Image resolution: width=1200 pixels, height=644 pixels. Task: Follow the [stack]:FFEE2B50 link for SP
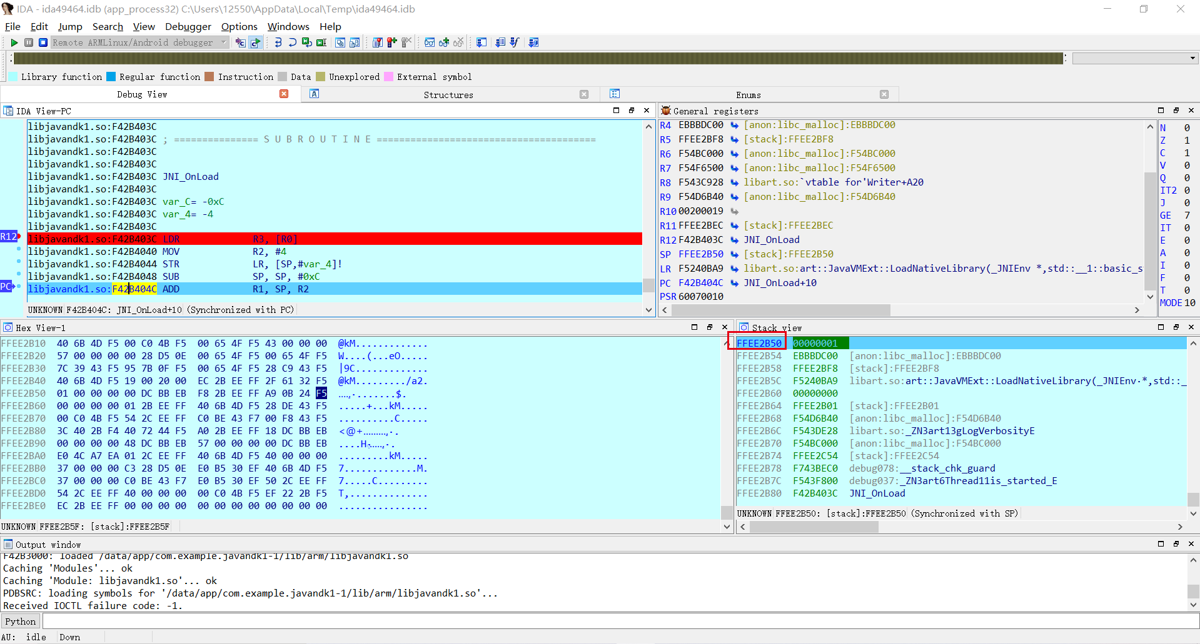click(x=788, y=254)
